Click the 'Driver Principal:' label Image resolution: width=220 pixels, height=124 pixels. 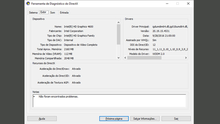point(141,26)
